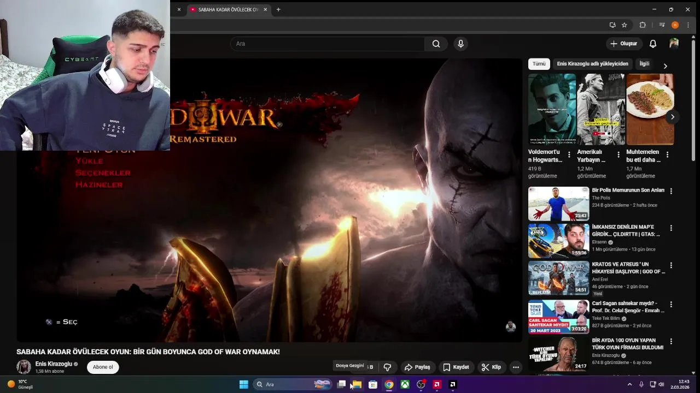Click the install app icon in address bar
Image resolution: width=700 pixels, height=393 pixels.
tap(612, 25)
